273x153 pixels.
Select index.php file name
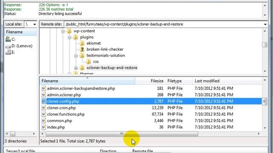tap(56, 127)
